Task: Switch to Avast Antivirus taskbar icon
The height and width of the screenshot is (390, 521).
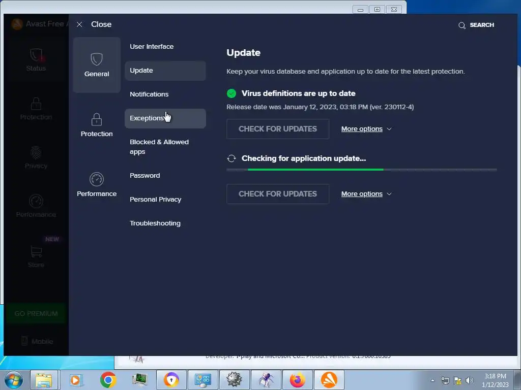Action: click(329, 380)
